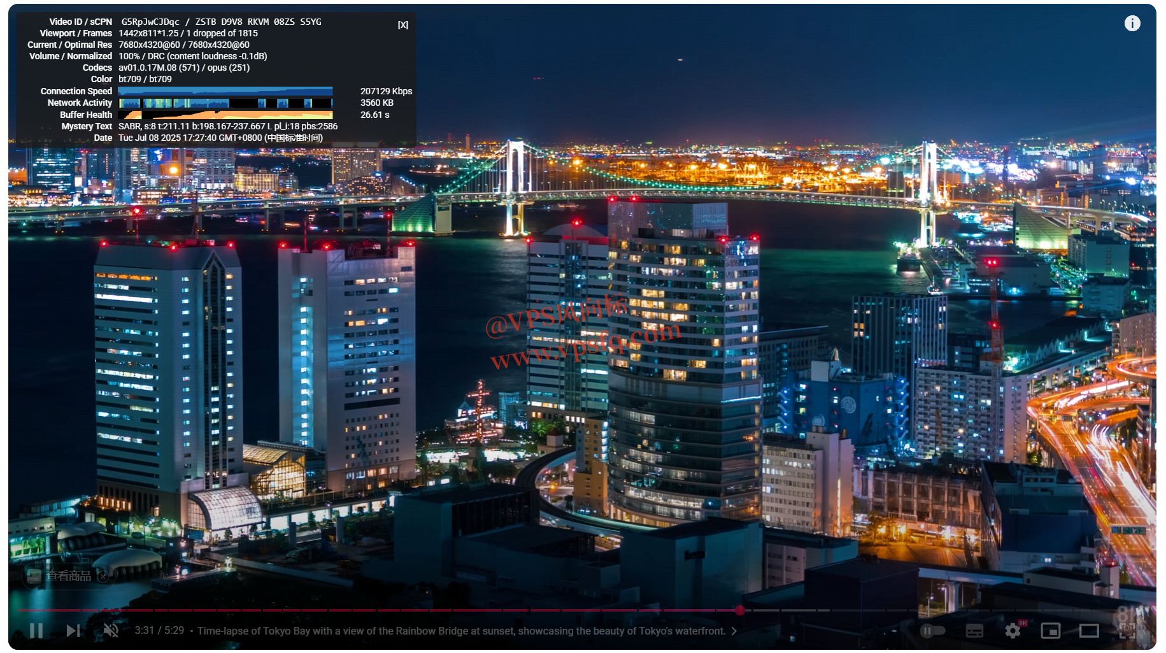Click the Buffer Health graph
The image size is (1166, 653).
[x=225, y=115]
